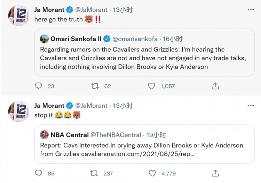Reply to the 'here go the truth' tweet
This screenshot has width=261, height=183.
point(39,86)
